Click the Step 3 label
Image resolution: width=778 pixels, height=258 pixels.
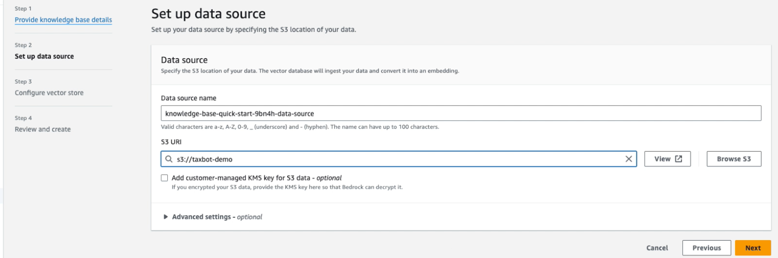[23, 82]
